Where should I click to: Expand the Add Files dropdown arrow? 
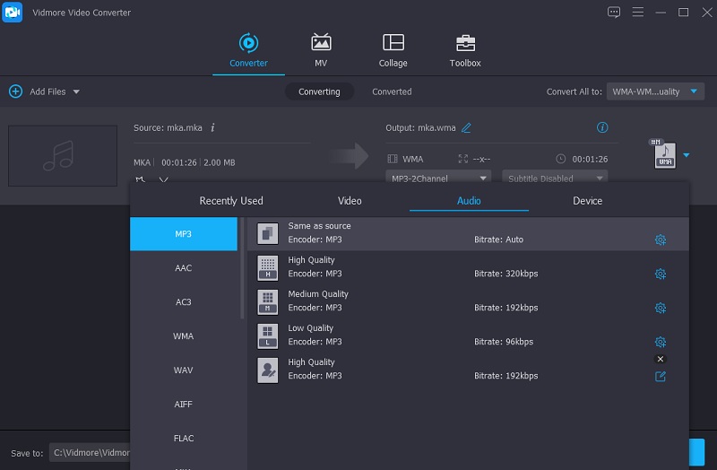coord(76,91)
